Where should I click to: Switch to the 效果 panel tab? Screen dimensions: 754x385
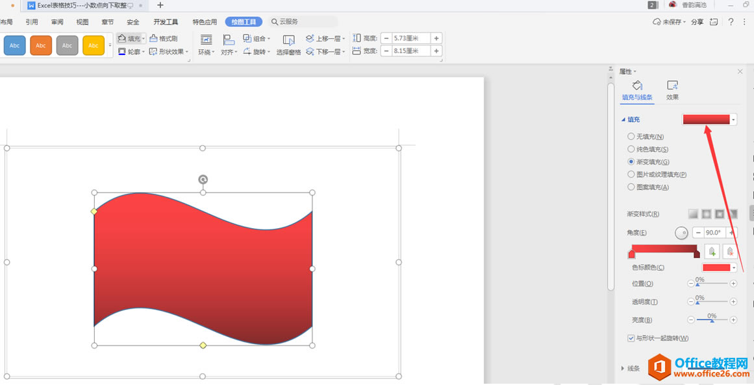point(672,91)
